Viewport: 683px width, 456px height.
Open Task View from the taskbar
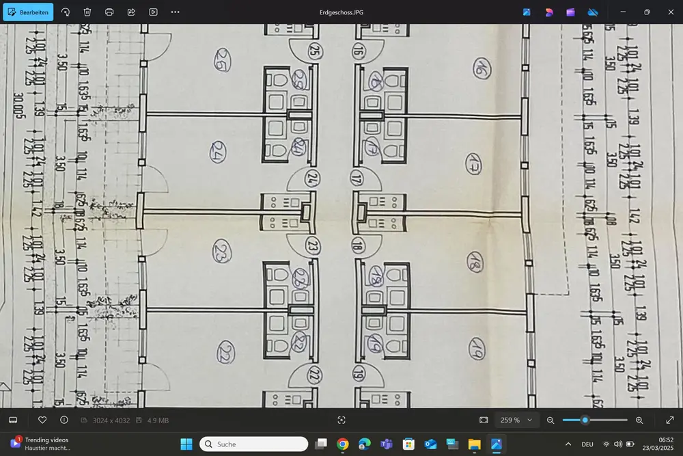tap(321, 444)
